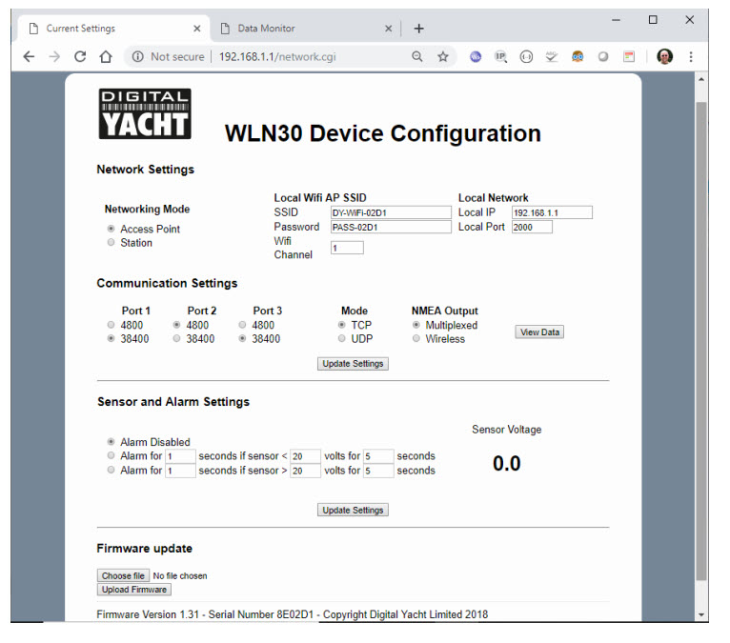
Task: Open the Chrome three-dot menu
Action: 691,57
